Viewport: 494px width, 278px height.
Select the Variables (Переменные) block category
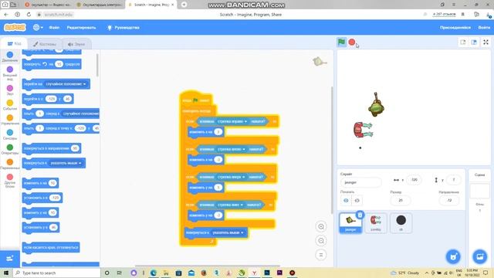pos(10,164)
